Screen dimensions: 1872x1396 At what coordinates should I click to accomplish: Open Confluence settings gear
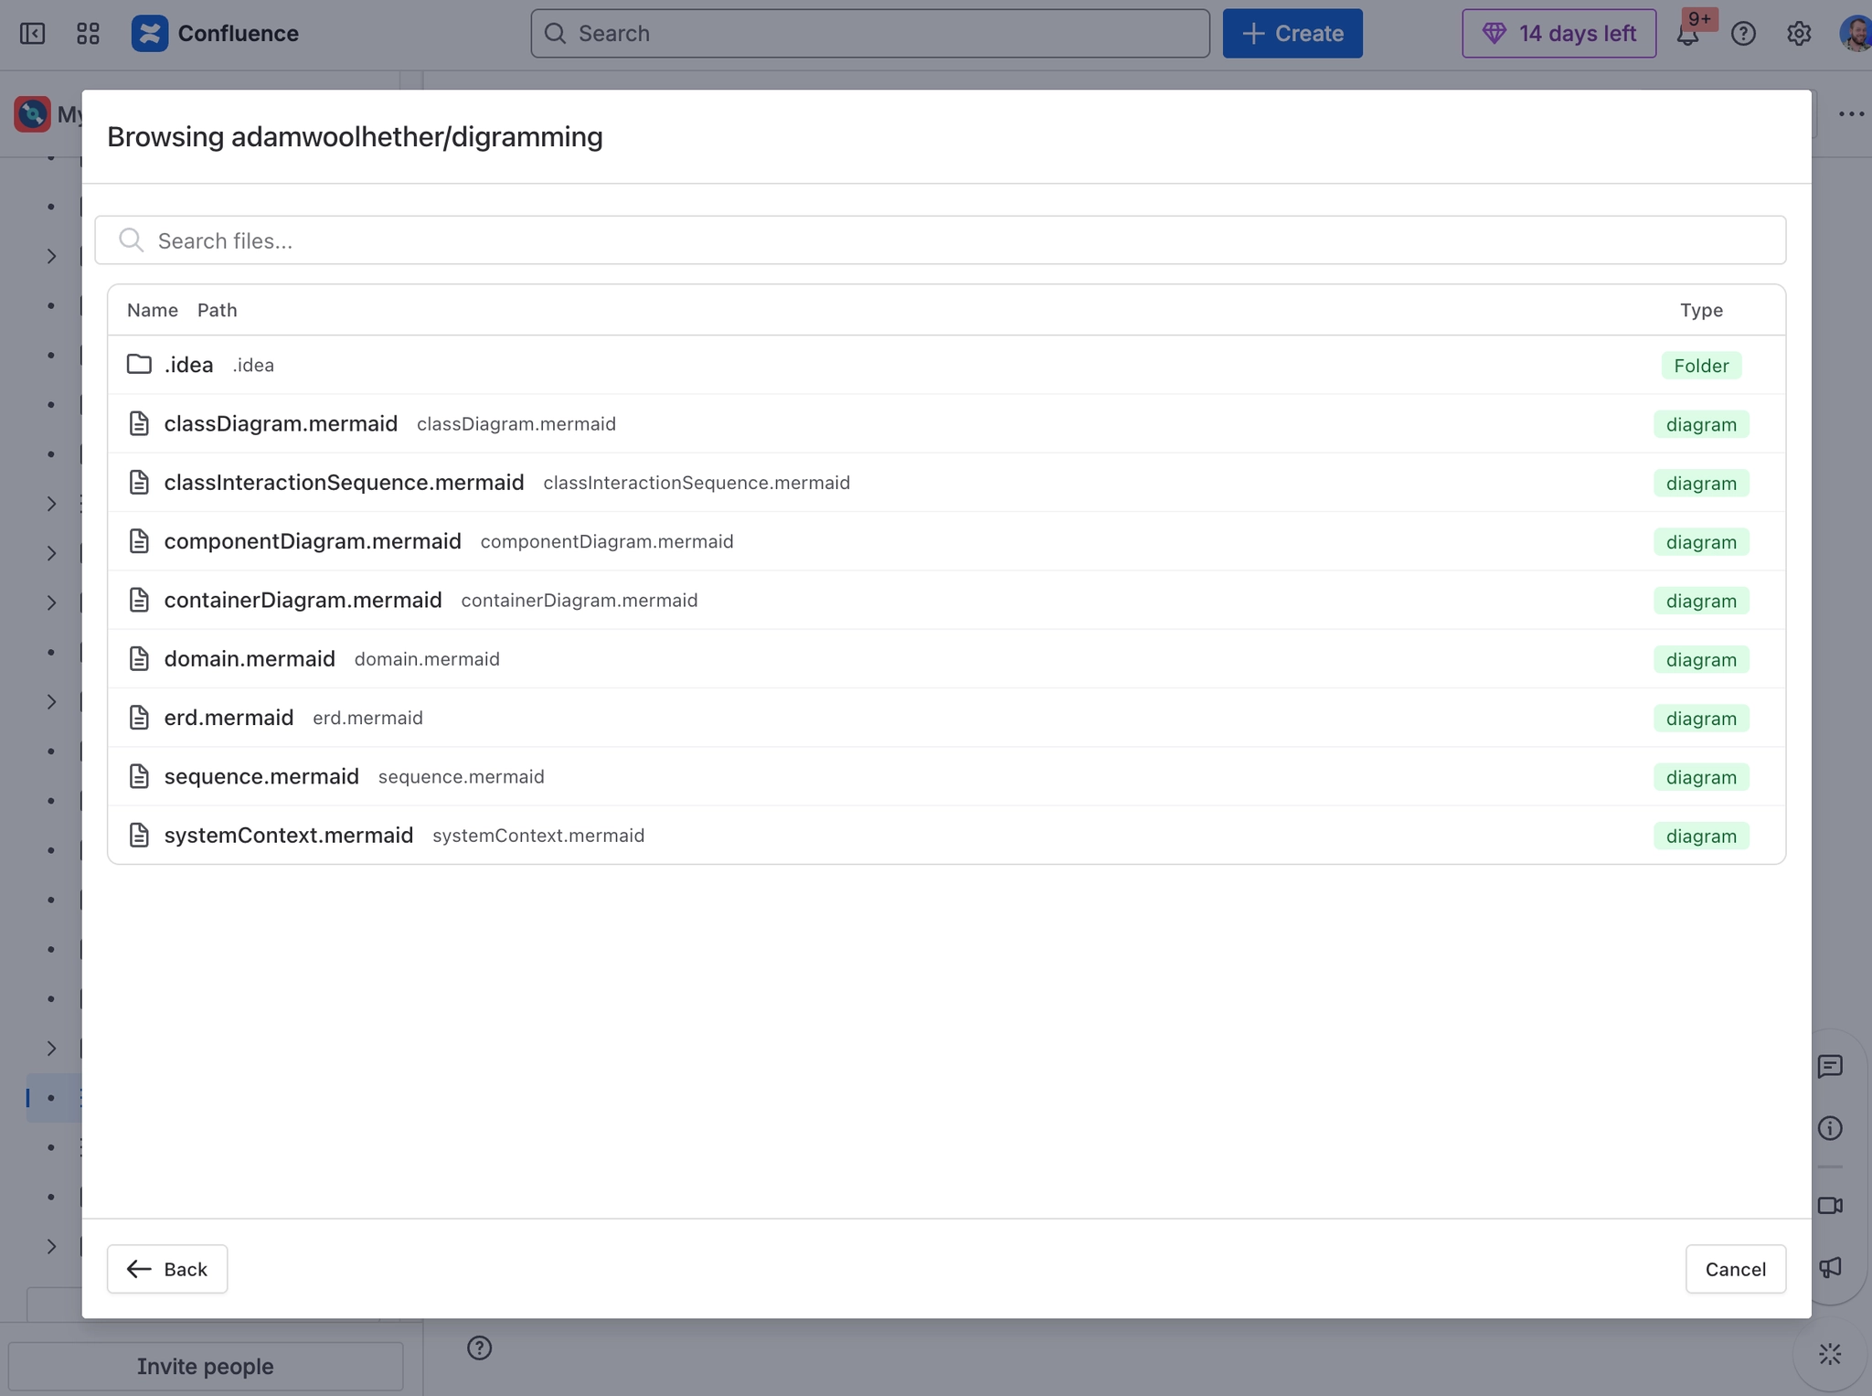pos(1798,34)
